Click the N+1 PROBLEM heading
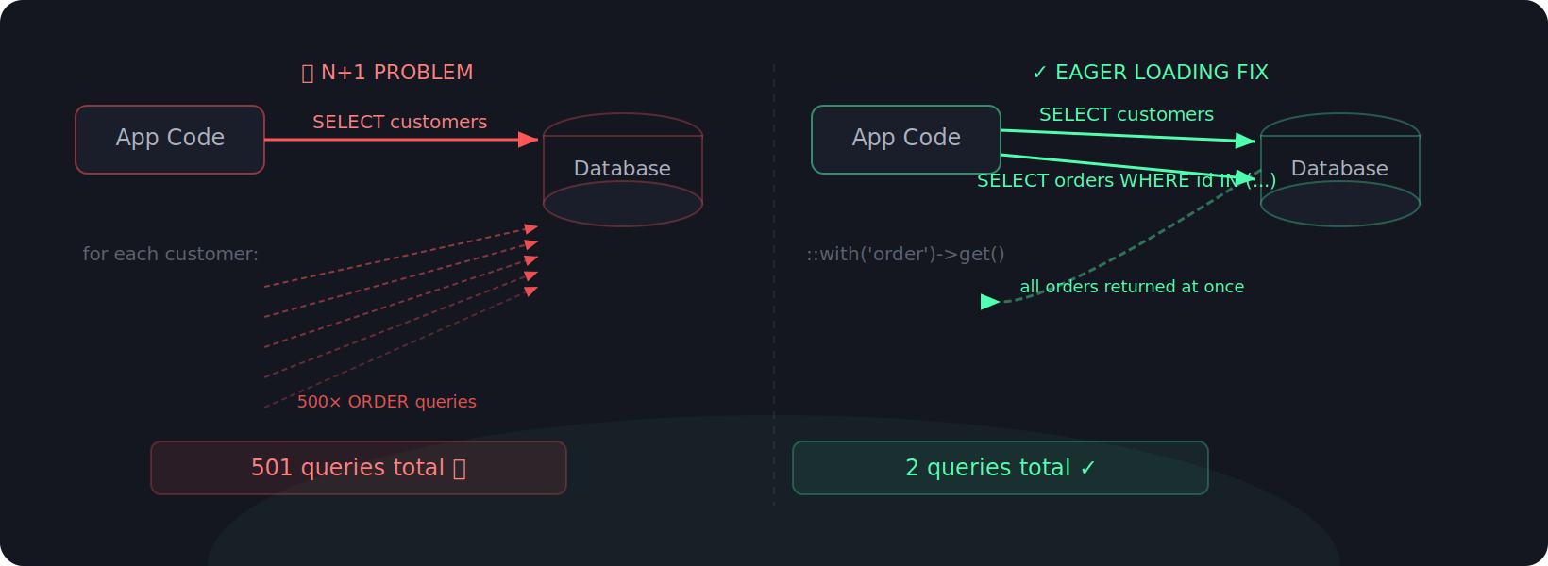 coord(396,73)
